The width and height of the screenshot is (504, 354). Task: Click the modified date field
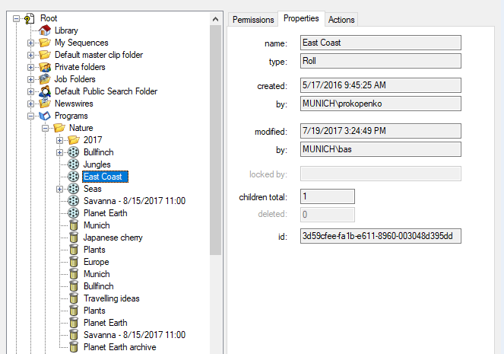click(x=381, y=131)
